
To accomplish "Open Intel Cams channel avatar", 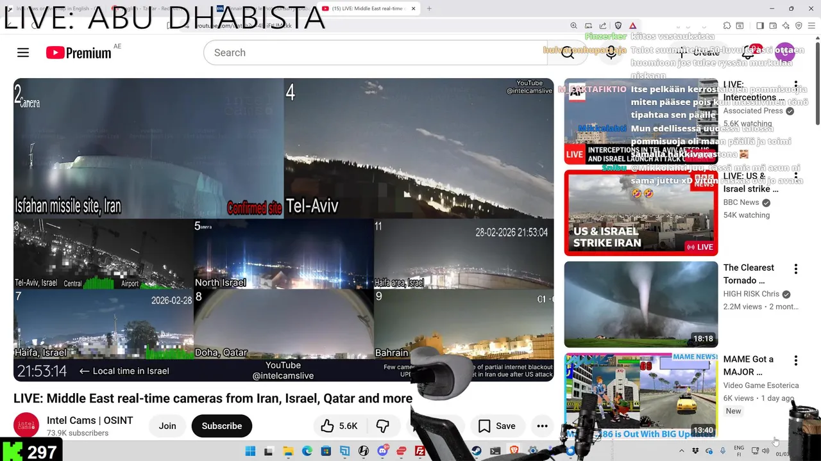I will 26,425.
